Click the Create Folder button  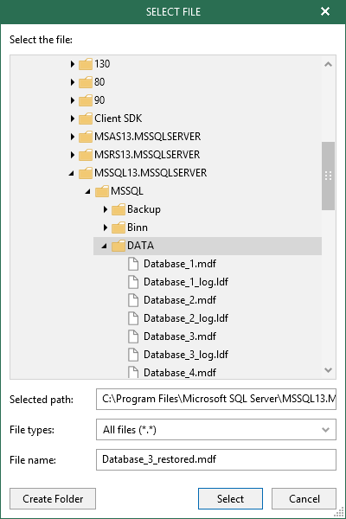pyautogui.click(x=53, y=498)
